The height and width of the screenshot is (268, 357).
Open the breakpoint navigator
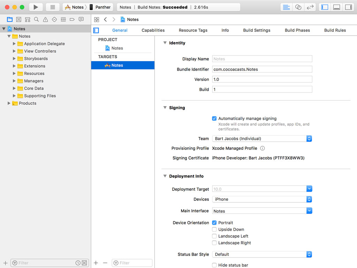(72, 20)
